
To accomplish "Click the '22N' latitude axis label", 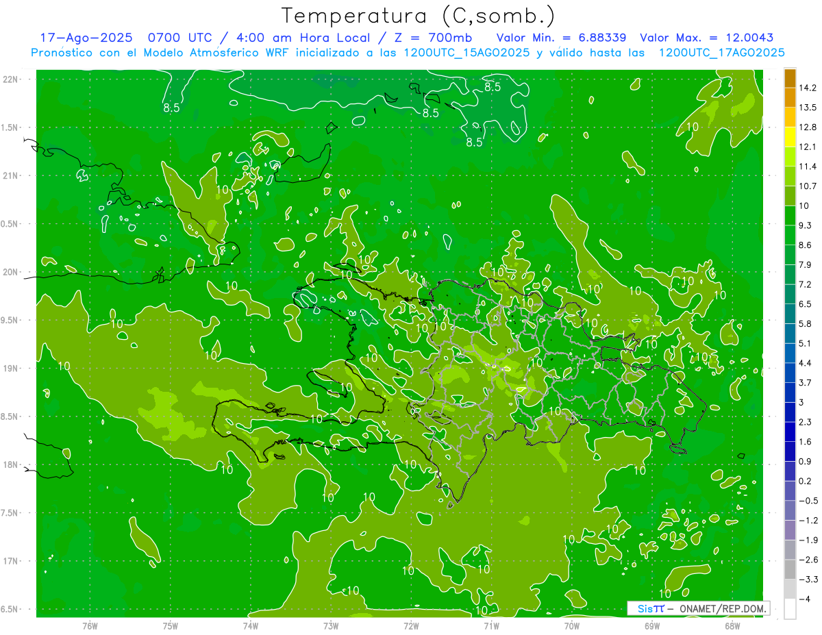I will (x=11, y=79).
